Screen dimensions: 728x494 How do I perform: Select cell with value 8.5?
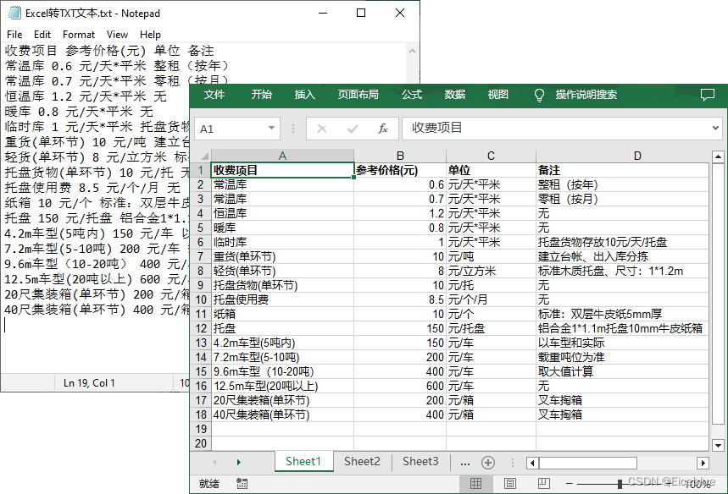tap(400, 299)
